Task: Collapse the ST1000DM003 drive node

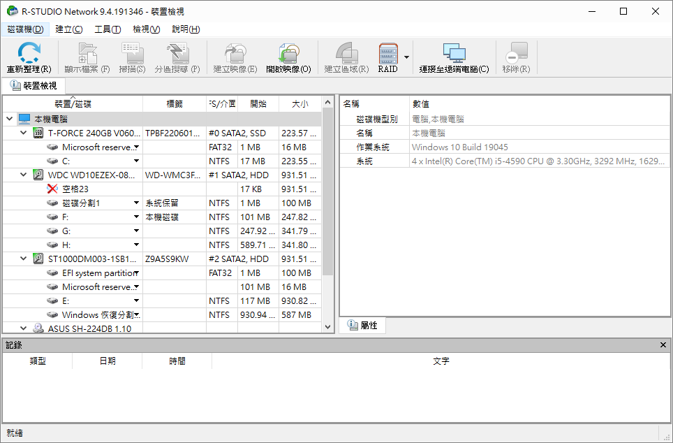Action: 24,259
